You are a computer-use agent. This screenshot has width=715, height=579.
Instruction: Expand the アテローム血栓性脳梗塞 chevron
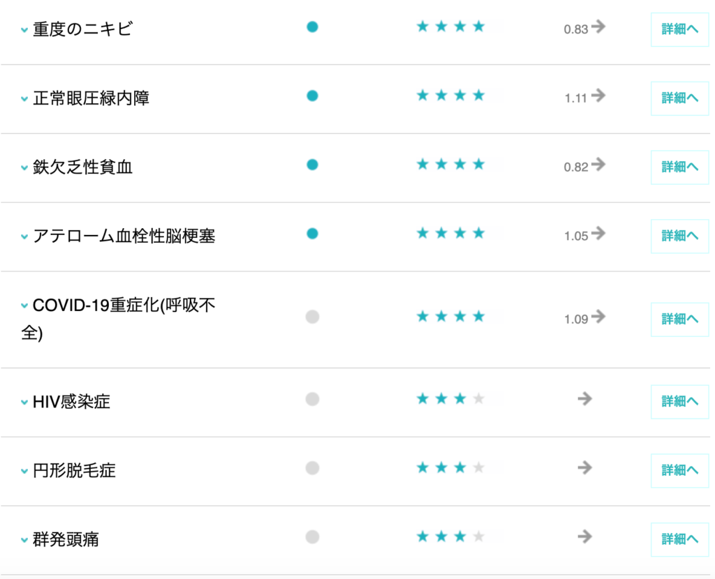point(24,238)
